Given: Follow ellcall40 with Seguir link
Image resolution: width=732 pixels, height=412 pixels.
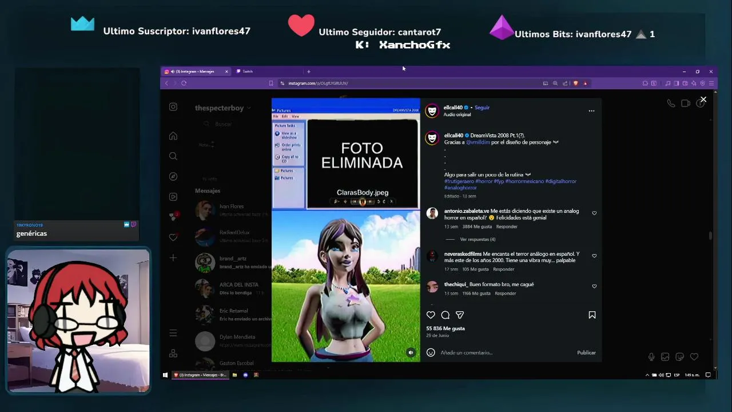Looking at the screenshot, I should [x=482, y=108].
